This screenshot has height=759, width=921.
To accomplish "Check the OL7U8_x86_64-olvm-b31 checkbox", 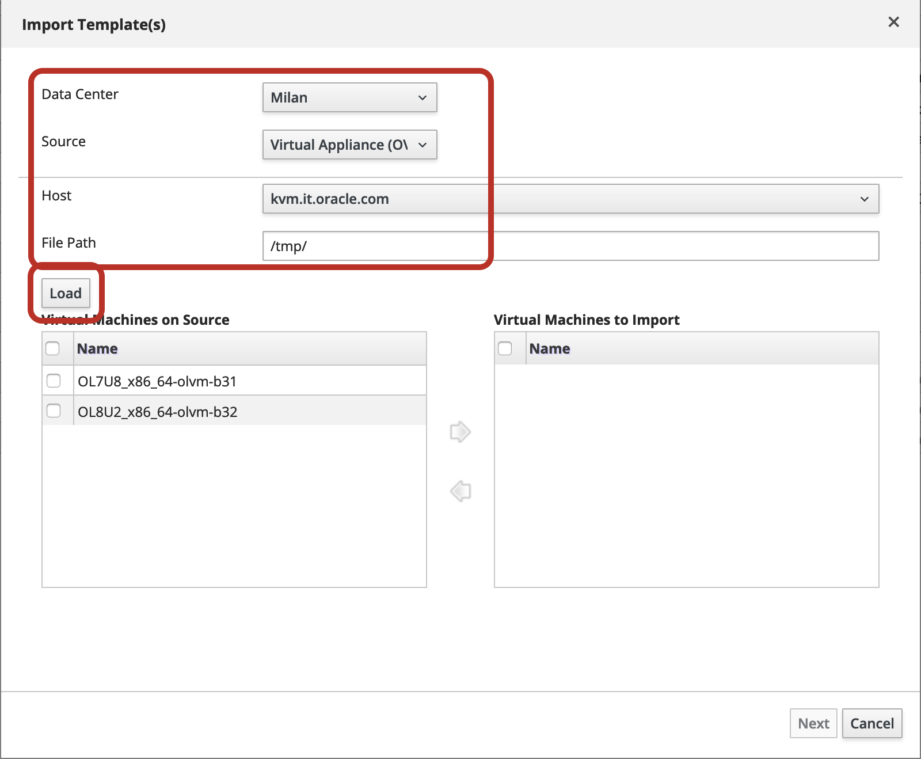I will click(54, 381).
